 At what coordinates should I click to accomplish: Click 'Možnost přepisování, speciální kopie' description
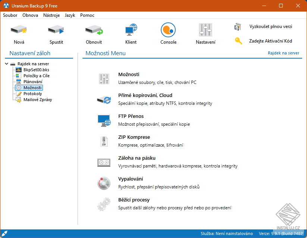pos(154,124)
